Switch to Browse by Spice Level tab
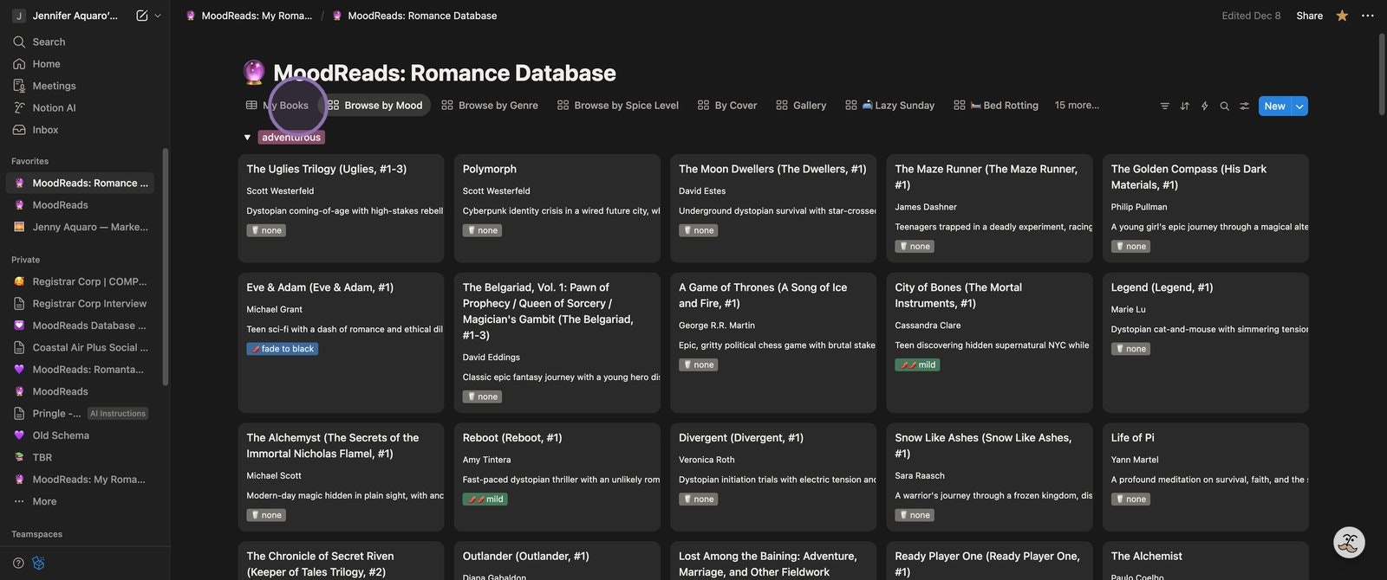The height and width of the screenshot is (580, 1387). 617,105
